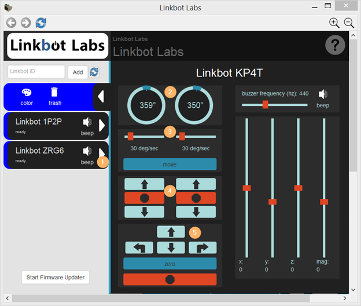Click the z accelerometer slider handle

(x=298, y=188)
